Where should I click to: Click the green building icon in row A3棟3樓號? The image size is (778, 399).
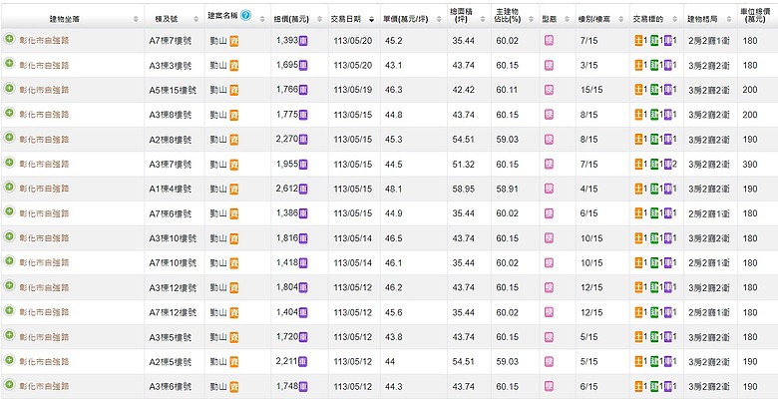click(654, 66)
